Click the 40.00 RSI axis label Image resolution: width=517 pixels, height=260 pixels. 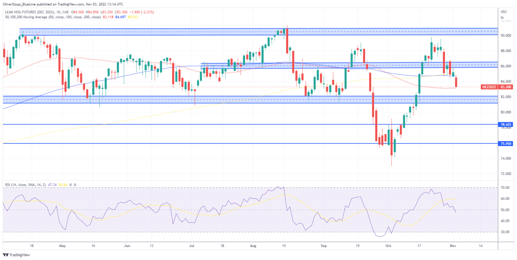505,221
